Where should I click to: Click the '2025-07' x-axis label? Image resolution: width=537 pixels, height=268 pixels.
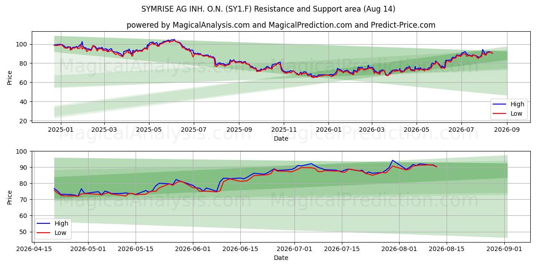click(x=194, y=130)
